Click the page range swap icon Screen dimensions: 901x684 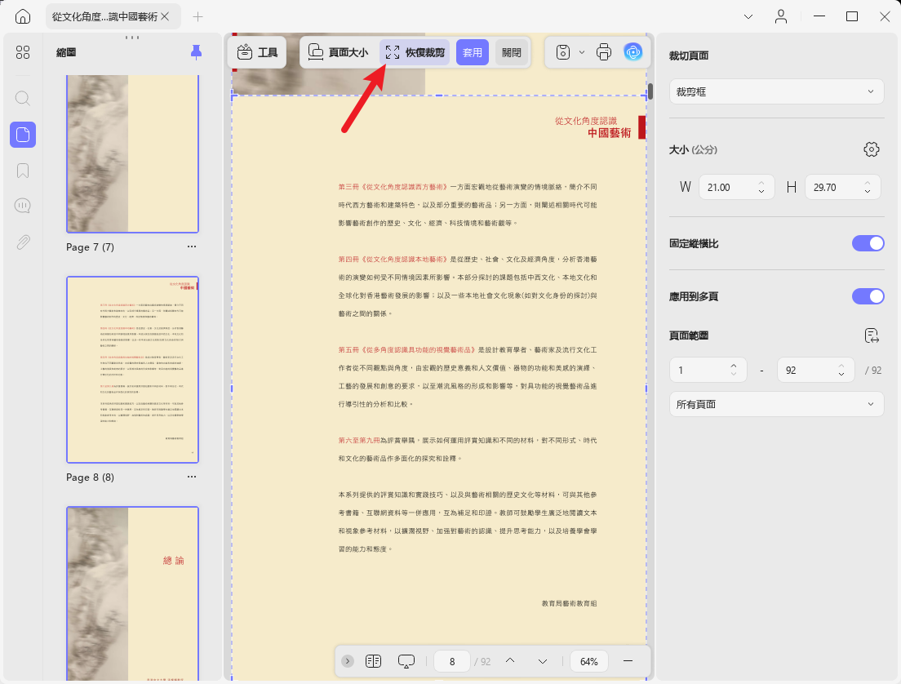click(872, 335)
